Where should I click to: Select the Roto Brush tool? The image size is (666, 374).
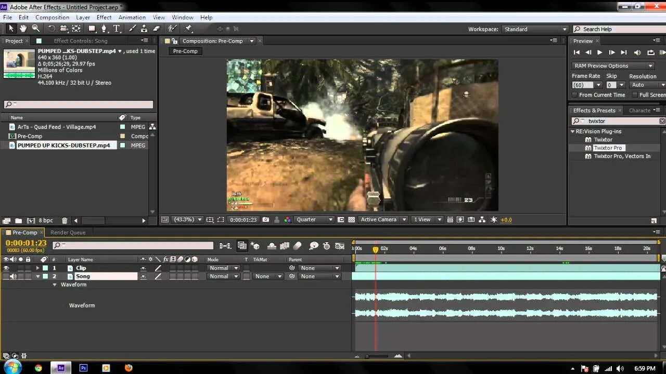[x=173, y=29]
